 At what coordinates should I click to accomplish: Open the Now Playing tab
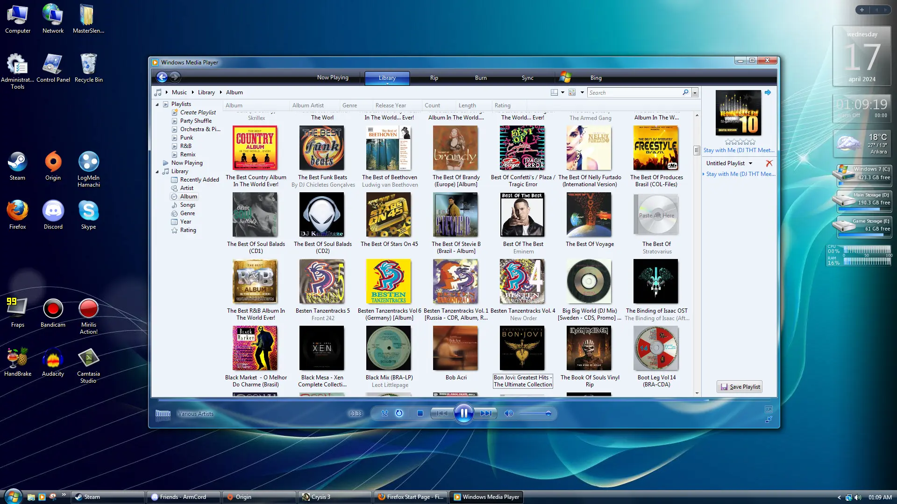pos(333,77)
